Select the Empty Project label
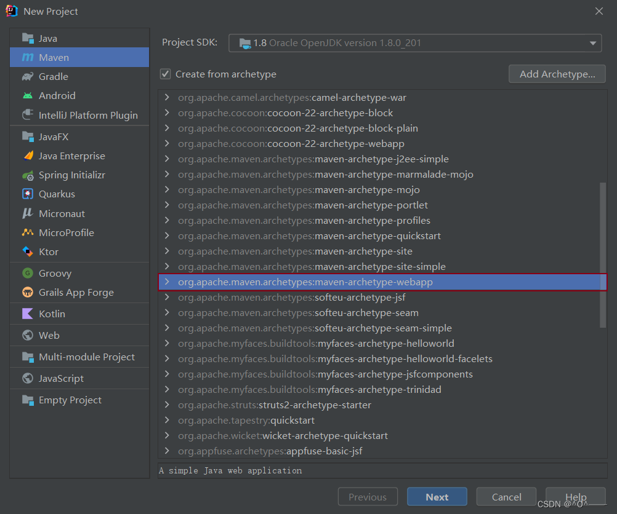This screenshot has height=514, width=617. click(x=70, y=400)
